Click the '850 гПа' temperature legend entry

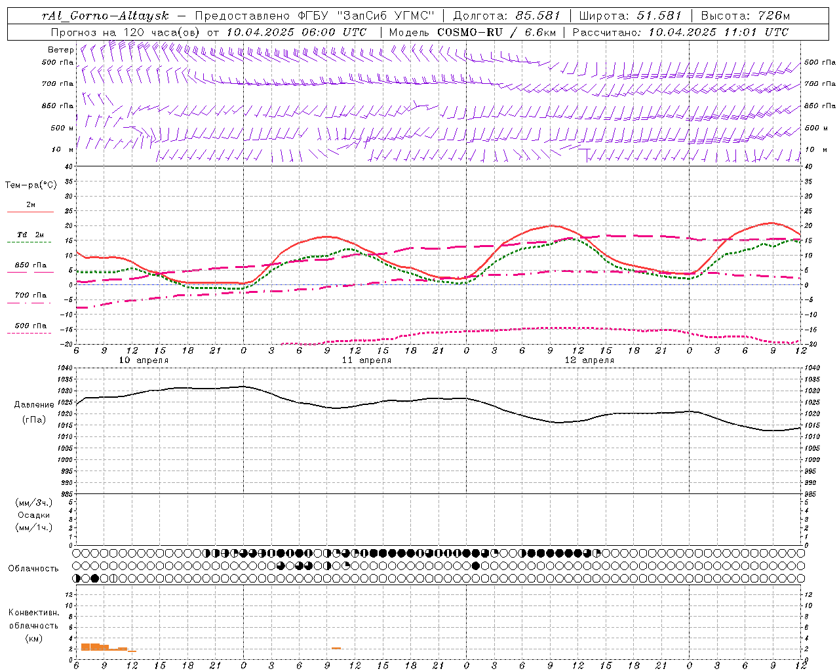coord(31,265)
